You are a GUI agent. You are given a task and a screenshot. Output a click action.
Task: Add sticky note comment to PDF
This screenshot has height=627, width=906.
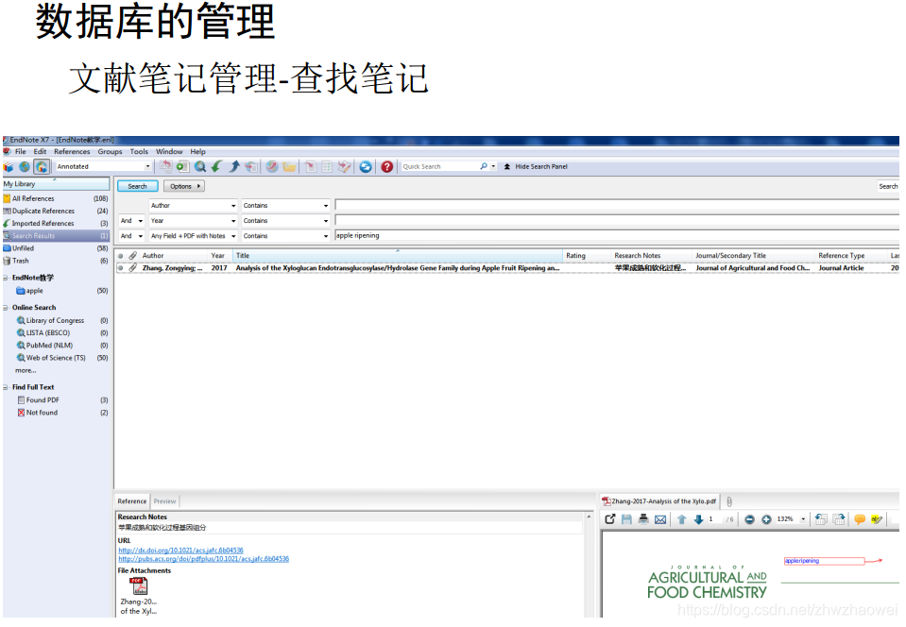[x=859, y=519]
